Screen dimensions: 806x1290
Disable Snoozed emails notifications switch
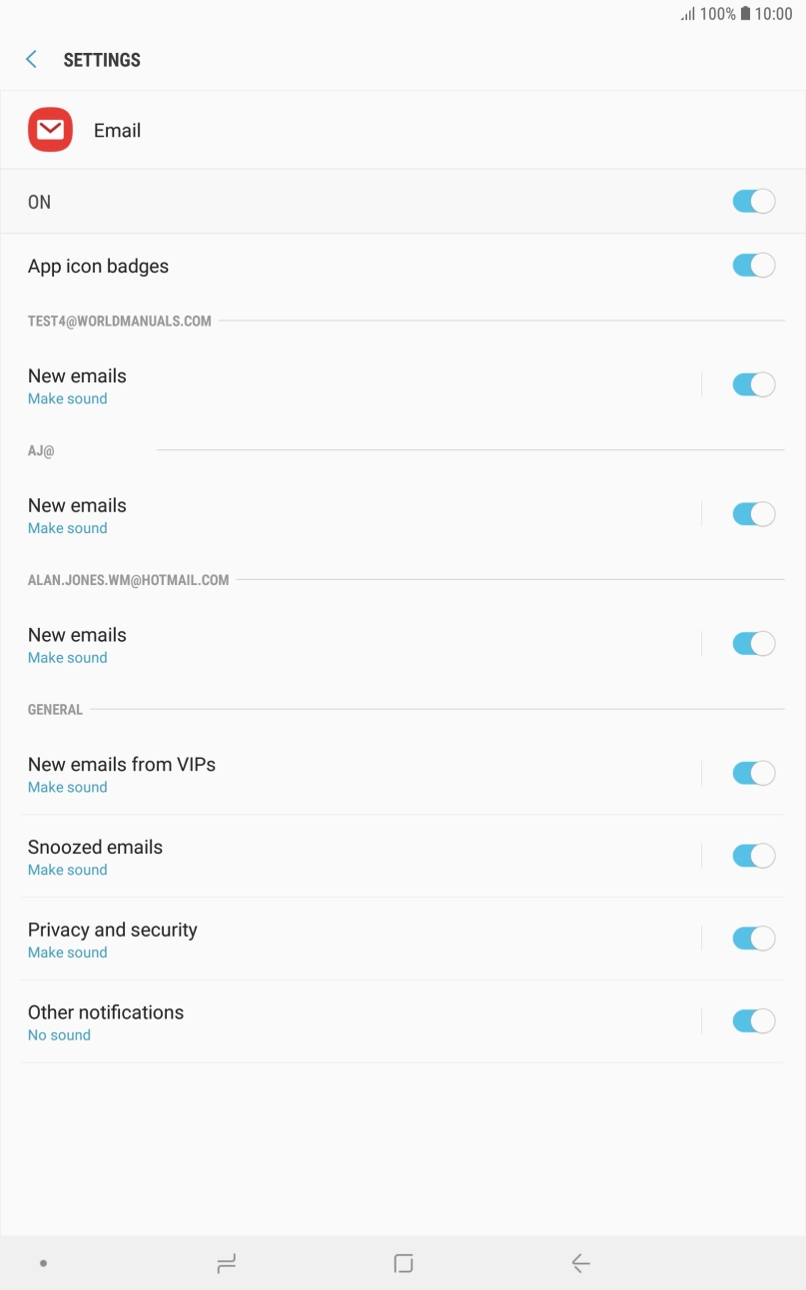[753, 856]
